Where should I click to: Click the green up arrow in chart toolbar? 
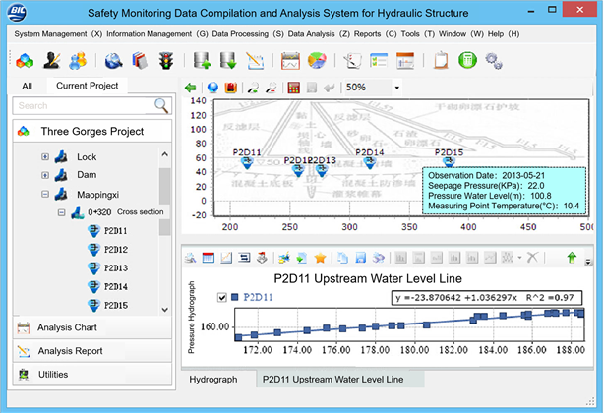[x=572, y=257]
